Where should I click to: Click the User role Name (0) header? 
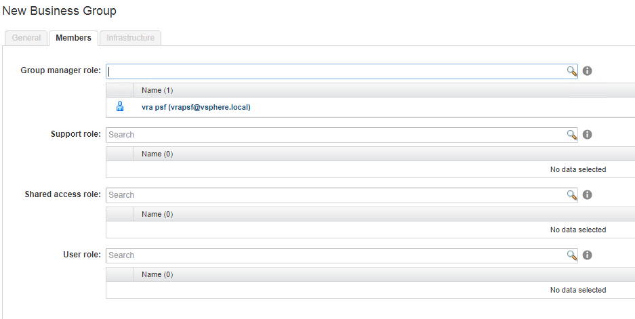coord(157,274)
